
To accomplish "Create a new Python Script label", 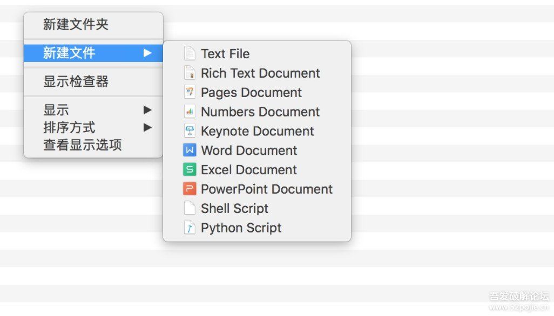I will click(241, 228).
